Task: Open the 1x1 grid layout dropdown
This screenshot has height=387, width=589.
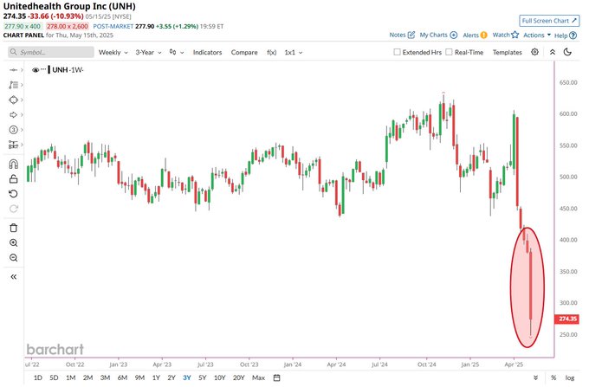Action: pos(294,53)
